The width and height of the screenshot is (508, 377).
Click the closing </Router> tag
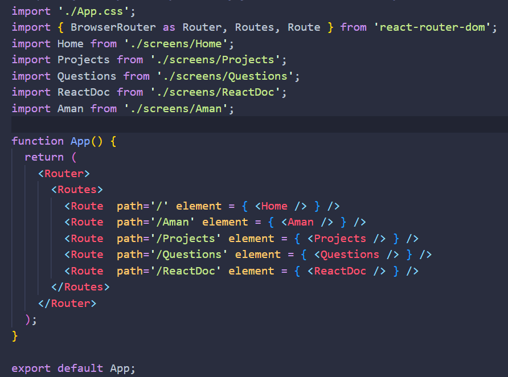(x=67, y=304)
